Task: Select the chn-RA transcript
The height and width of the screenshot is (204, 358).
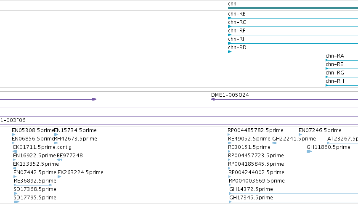Action: 335,56
